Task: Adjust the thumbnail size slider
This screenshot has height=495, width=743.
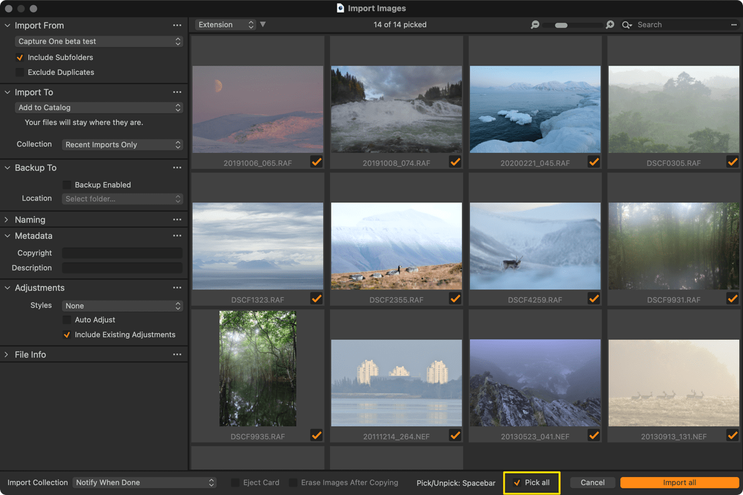Action: pyautogui.click(x=562, y=25)
